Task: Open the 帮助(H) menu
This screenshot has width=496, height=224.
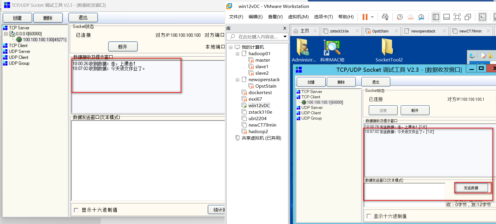Action: tap(346, 17)
